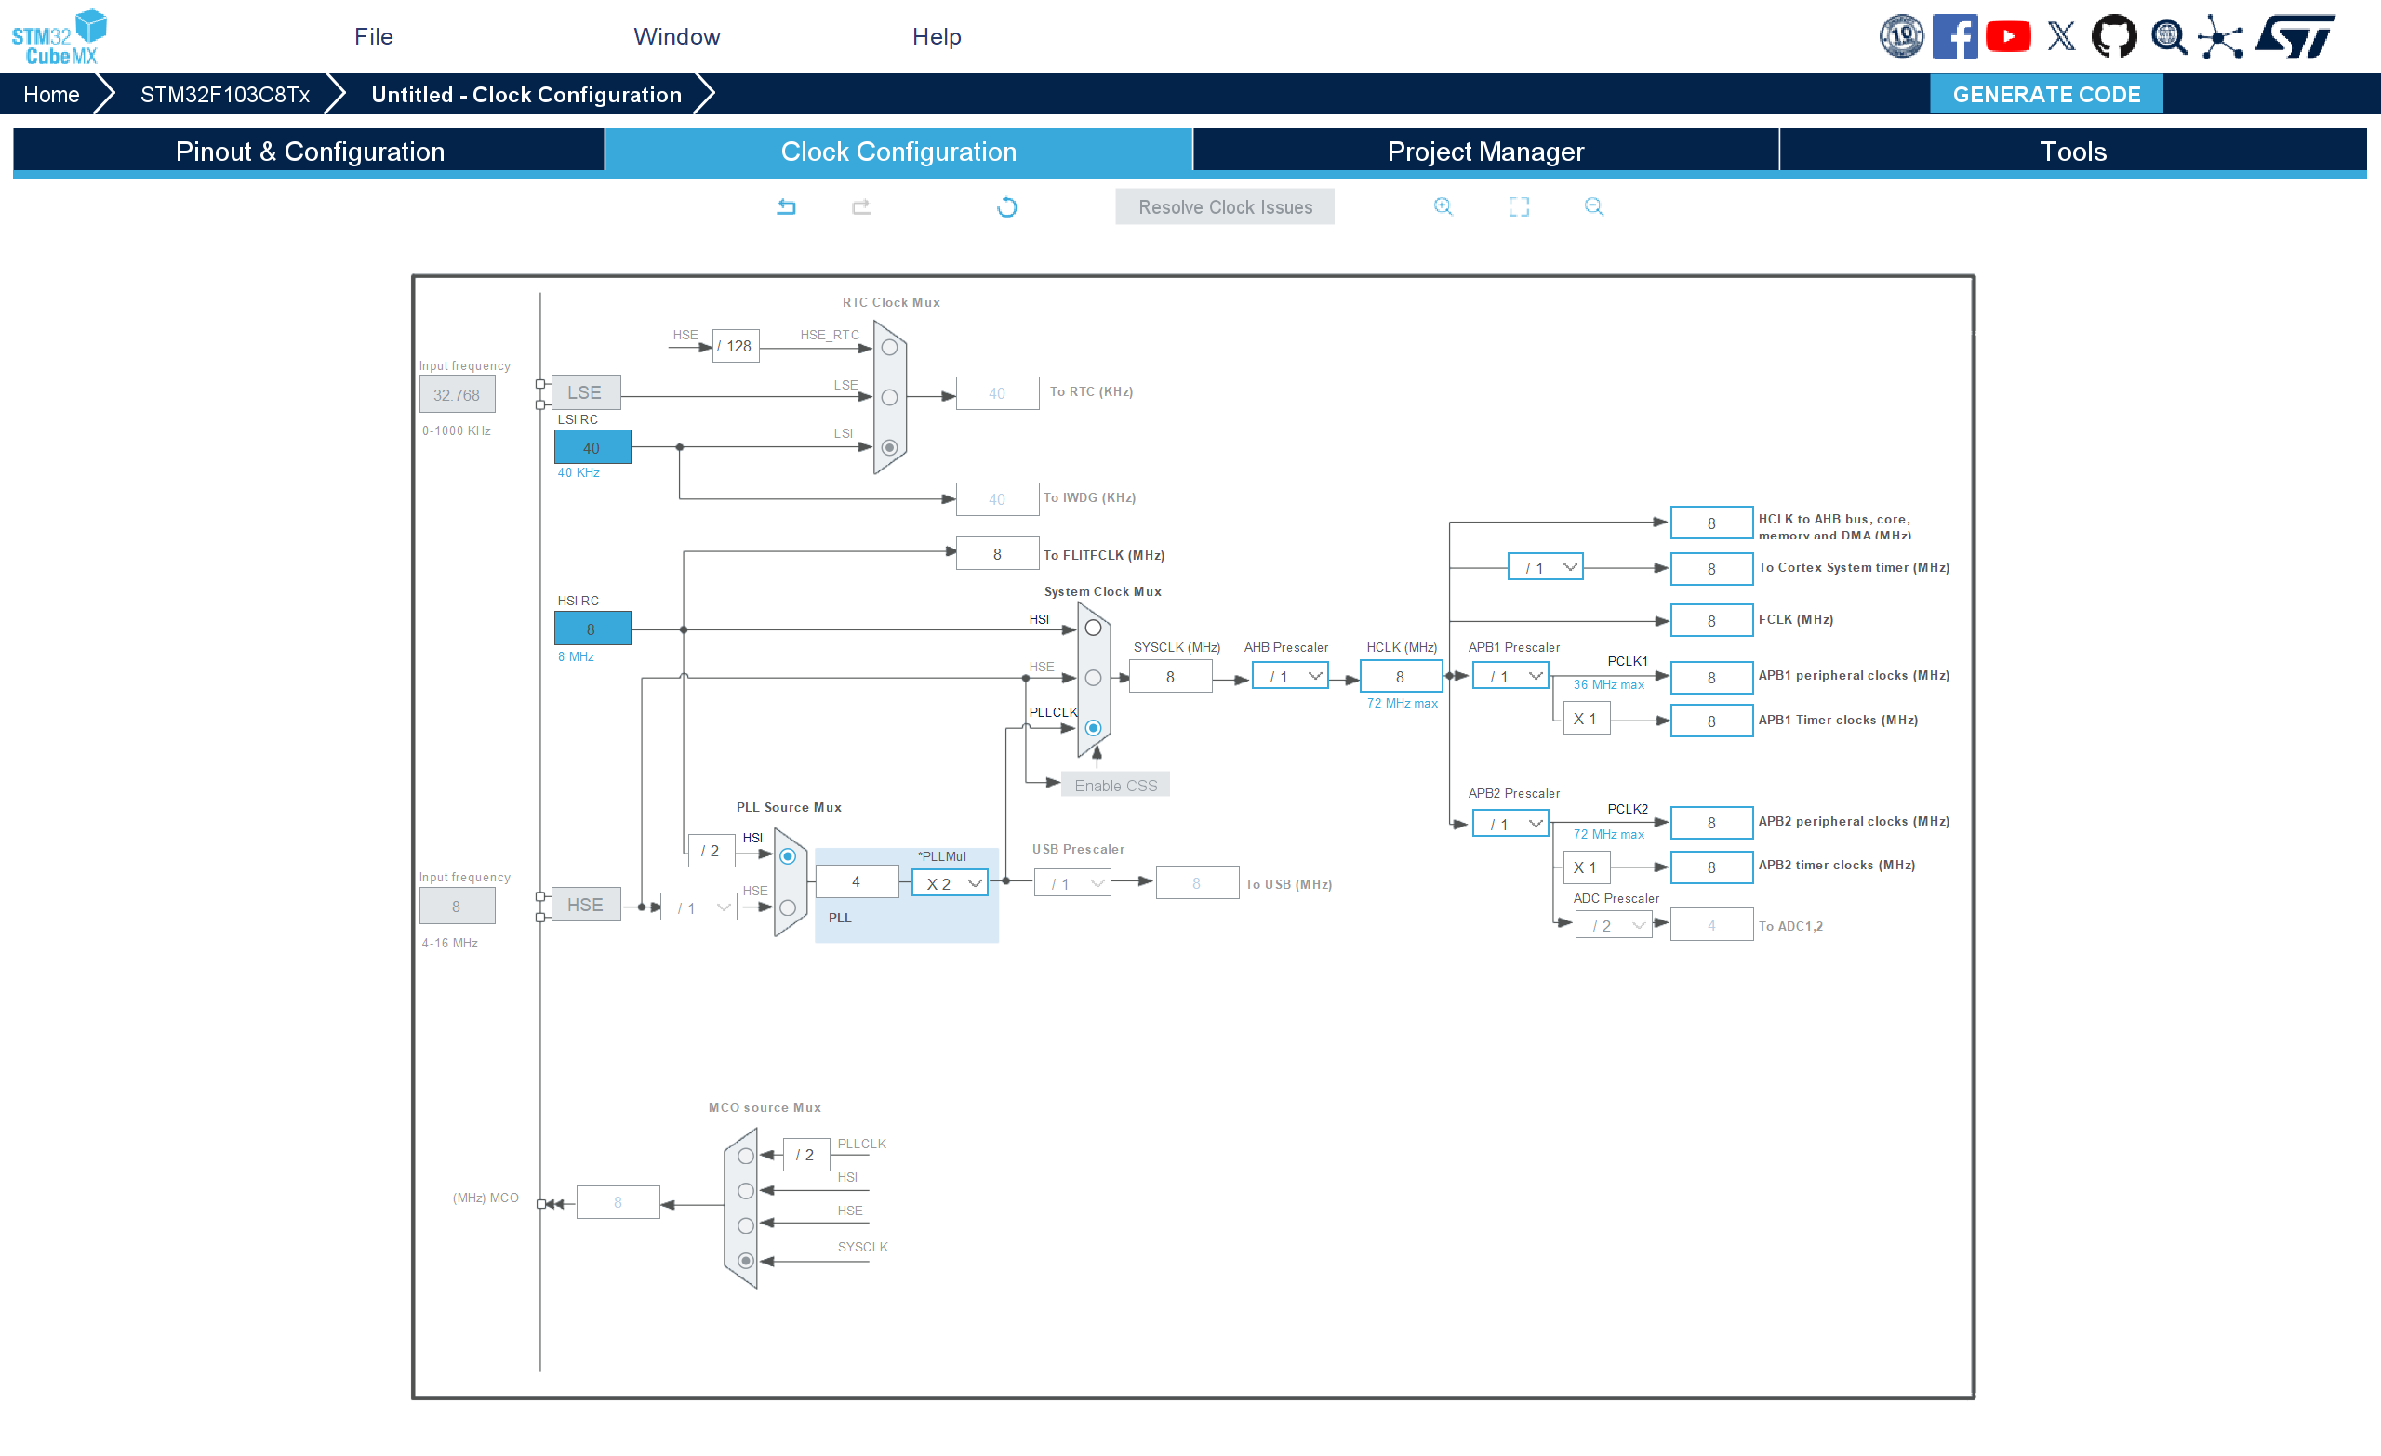Redo the clock change

point(861,205)
